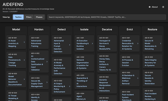Click the Restore column header

(x=152, y=29)
